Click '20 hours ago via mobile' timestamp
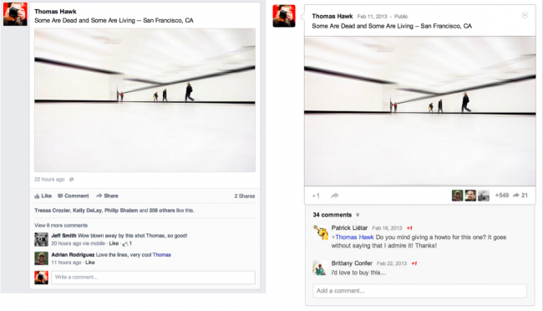The image size is (543, 311). (79, 243)
